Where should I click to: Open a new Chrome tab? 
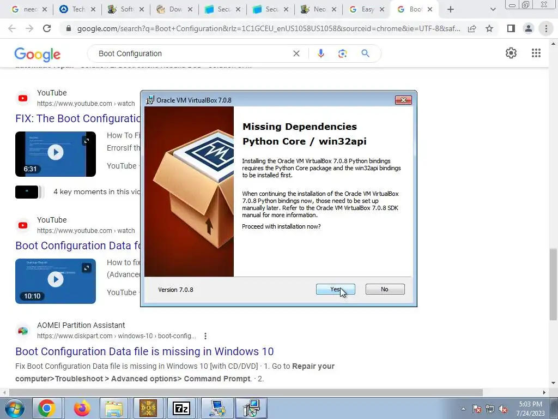pyautogui.click(x=451, y=9)
